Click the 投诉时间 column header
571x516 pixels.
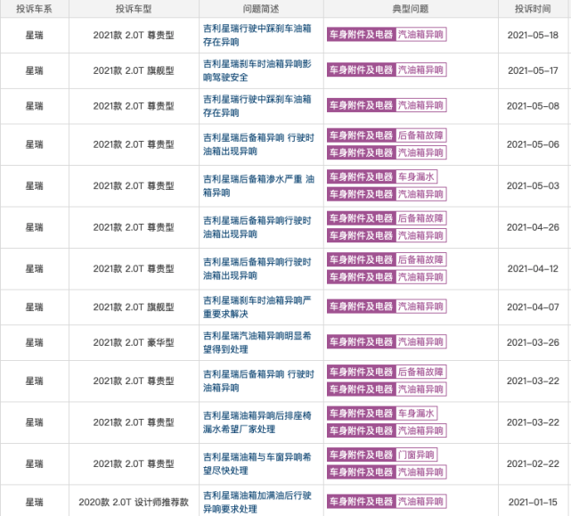tap(533, 9)
